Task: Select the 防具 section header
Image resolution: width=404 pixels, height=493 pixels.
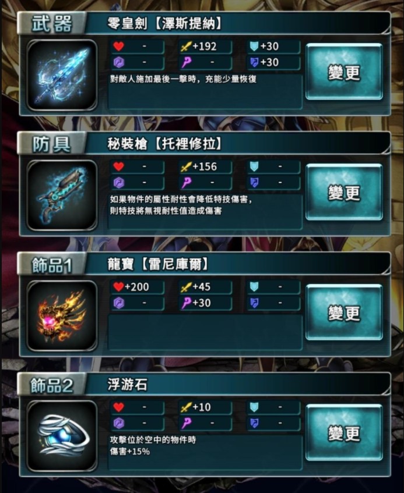Action: pos(51,144)
